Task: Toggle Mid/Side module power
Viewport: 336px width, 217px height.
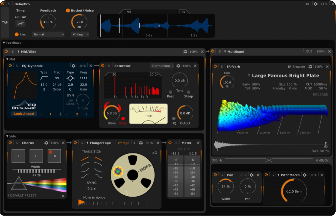Action: point(6,51)
